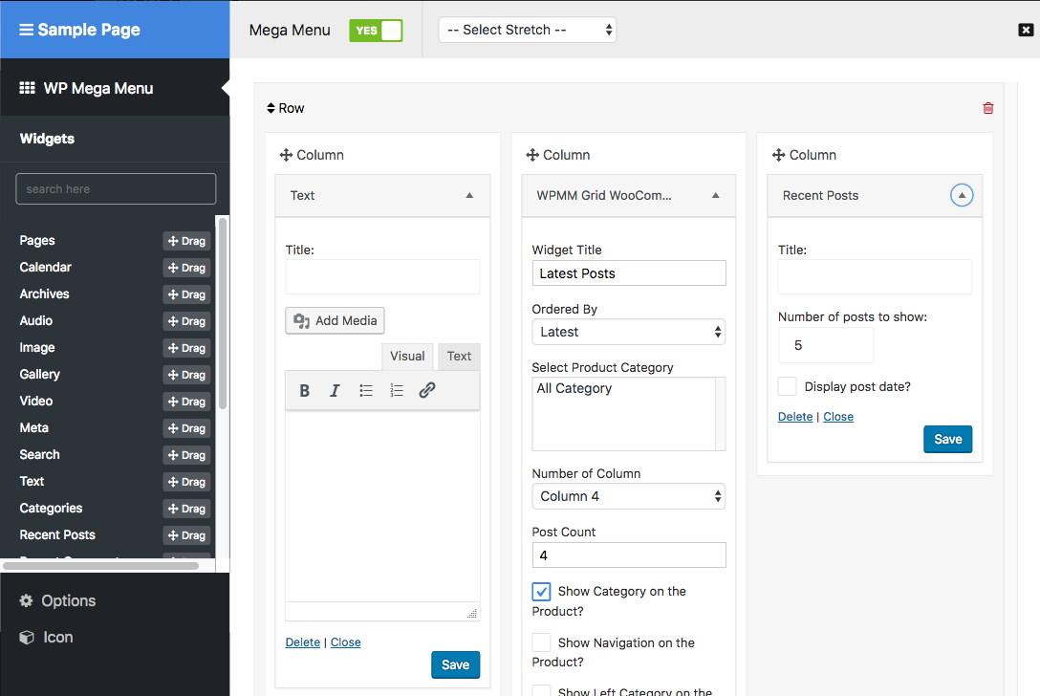Click the move handle of the Text column
This screenshot has width=1040, height=696.
click(x=286, y=155)
